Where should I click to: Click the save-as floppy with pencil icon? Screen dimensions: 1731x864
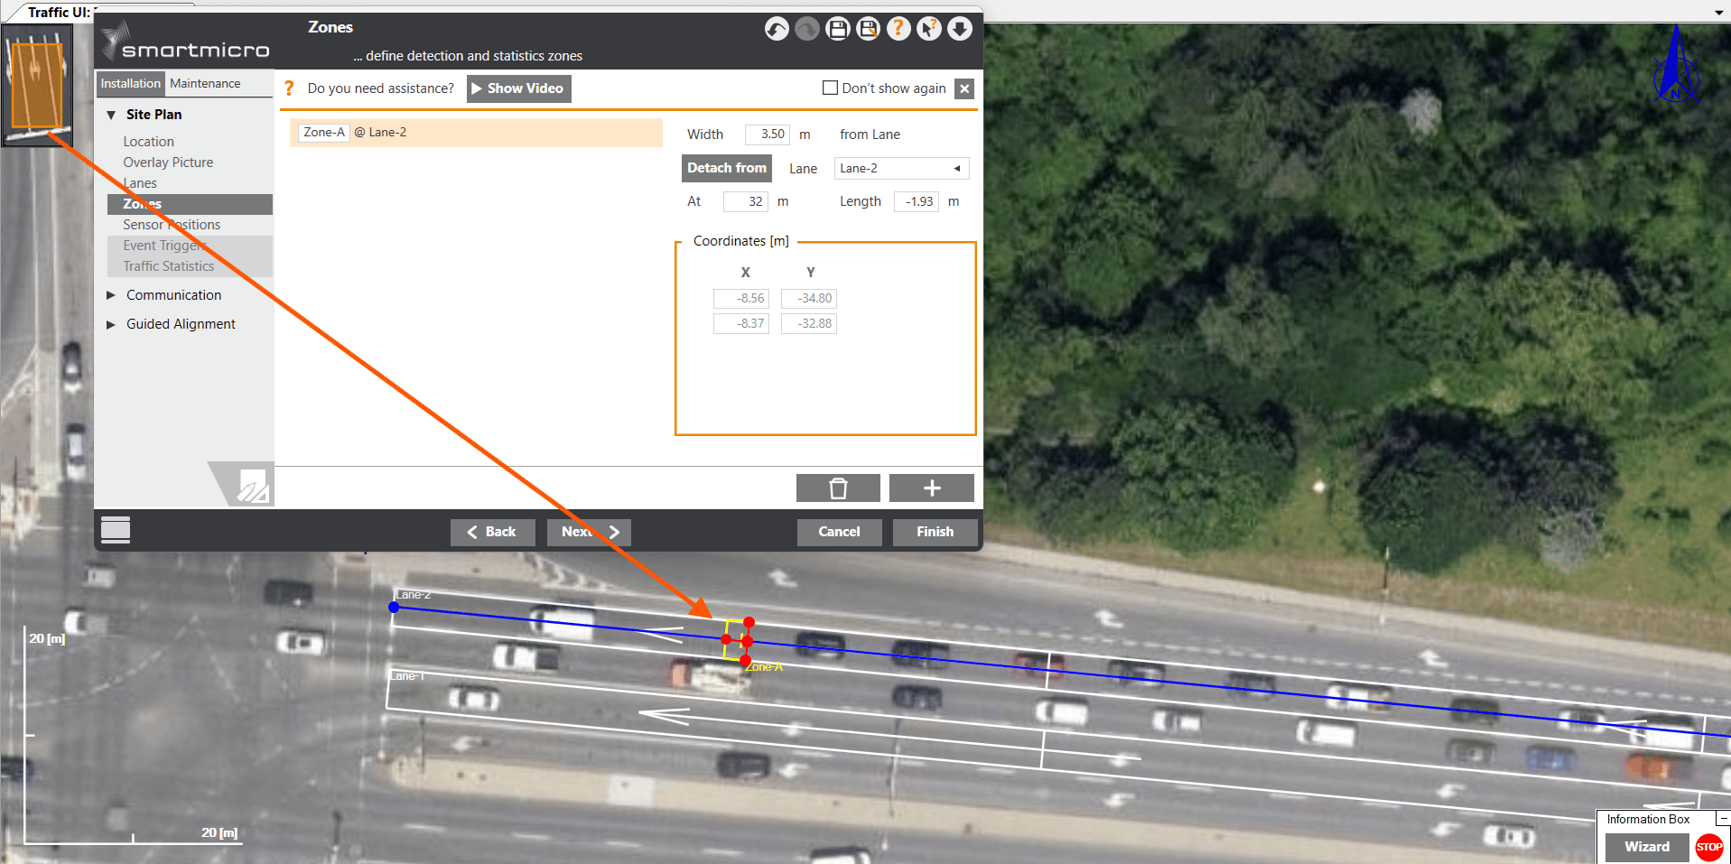(x=869, y=29)
